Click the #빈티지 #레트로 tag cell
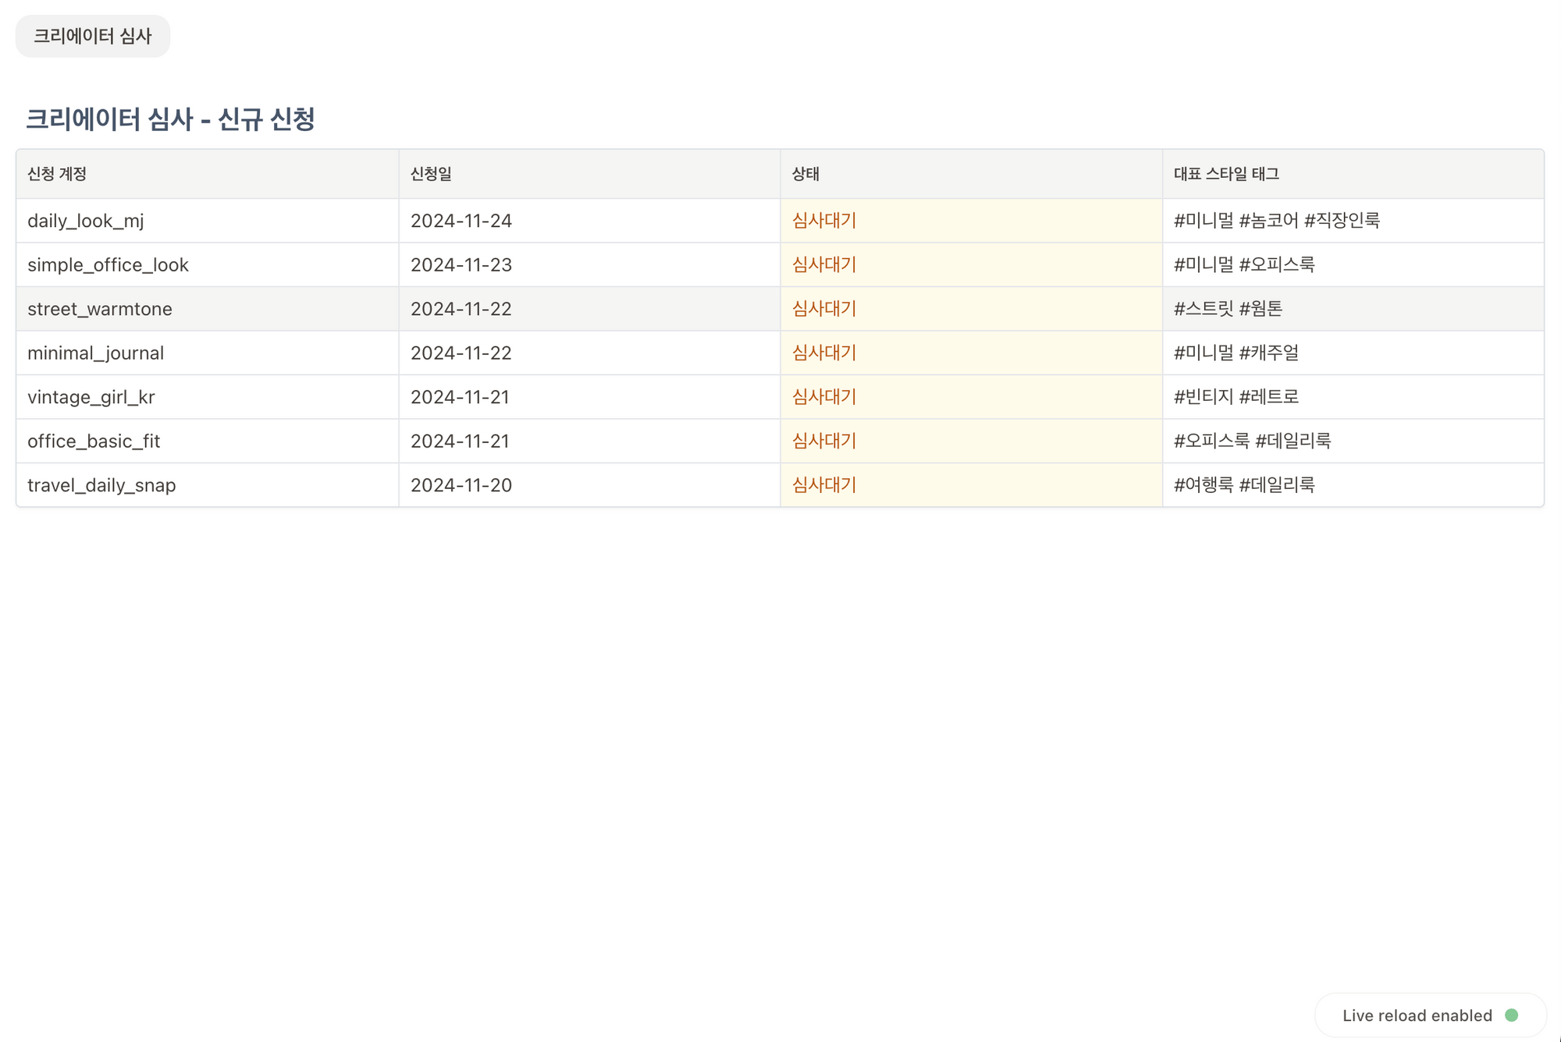Viewport: 1561px width, 1042px height. tap(1236, 397)
